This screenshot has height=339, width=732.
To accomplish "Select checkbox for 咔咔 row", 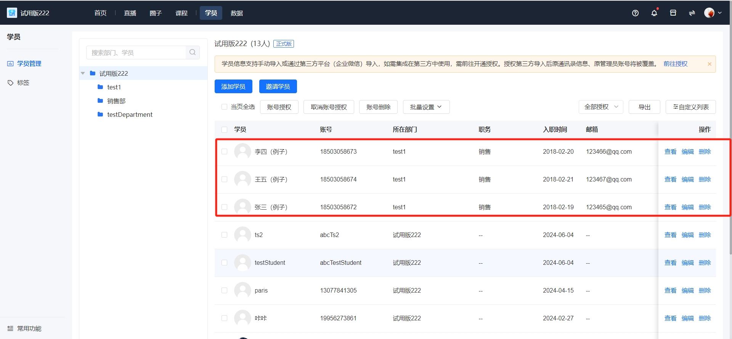I will click(224, 318).
